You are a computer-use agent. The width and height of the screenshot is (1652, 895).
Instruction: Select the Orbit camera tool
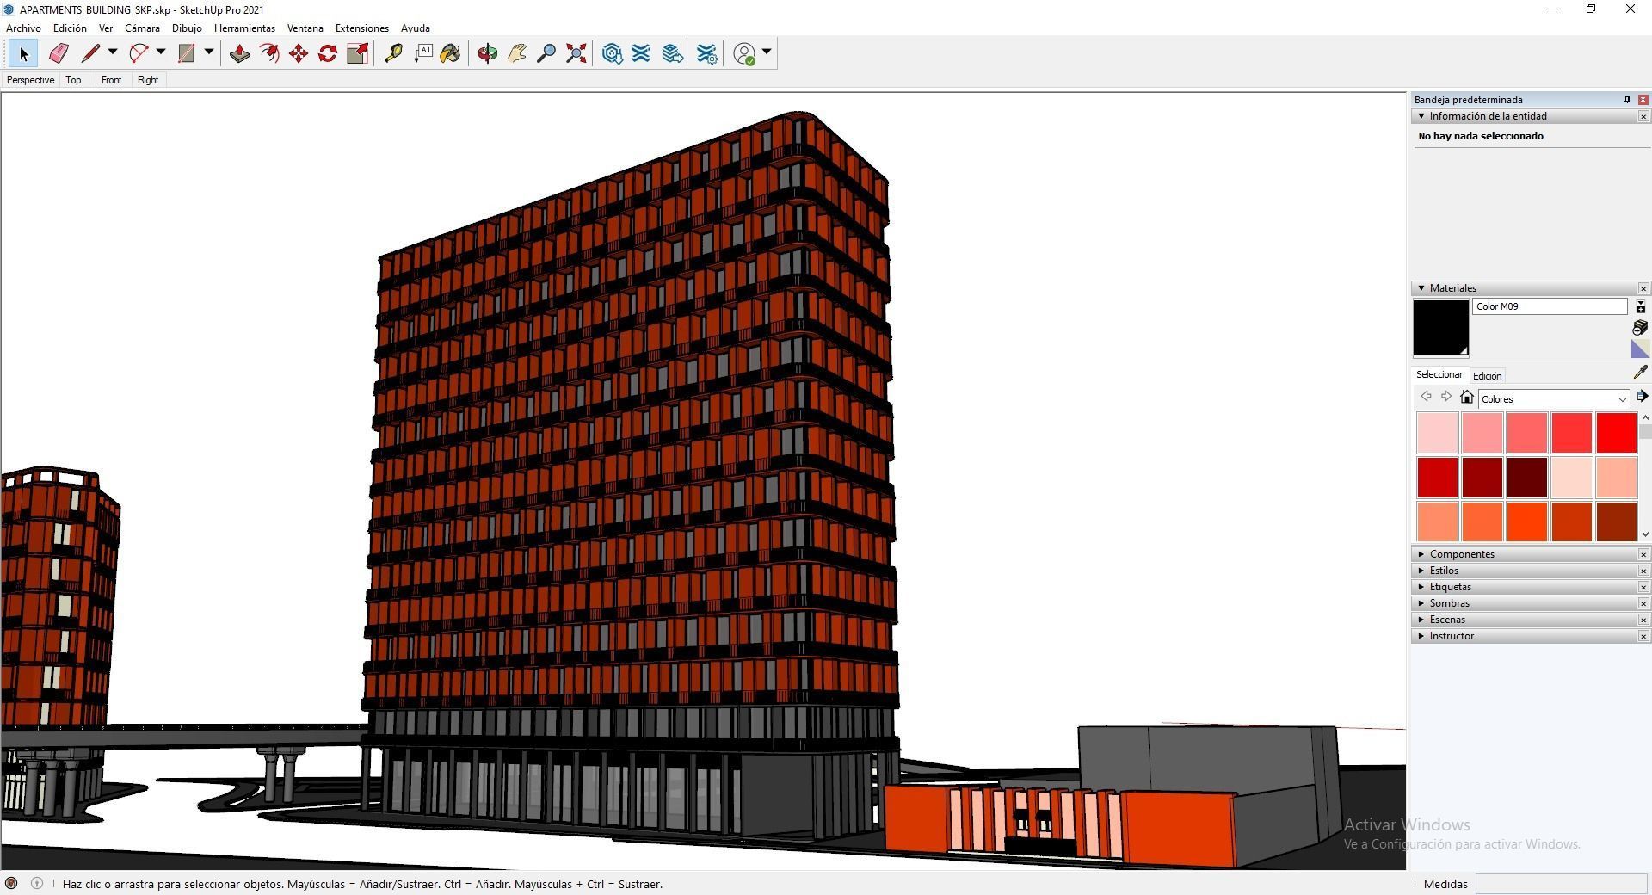tap(487, 53)
